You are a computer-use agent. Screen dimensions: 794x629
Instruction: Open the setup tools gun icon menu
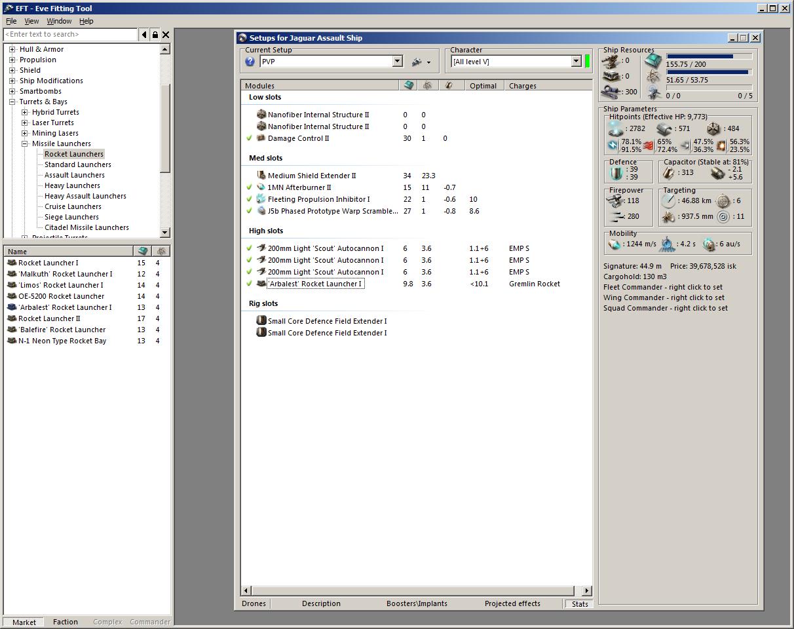coord(421,62)
